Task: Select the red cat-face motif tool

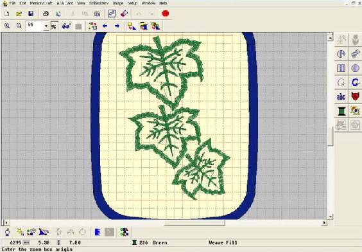Action: [355, 96]
